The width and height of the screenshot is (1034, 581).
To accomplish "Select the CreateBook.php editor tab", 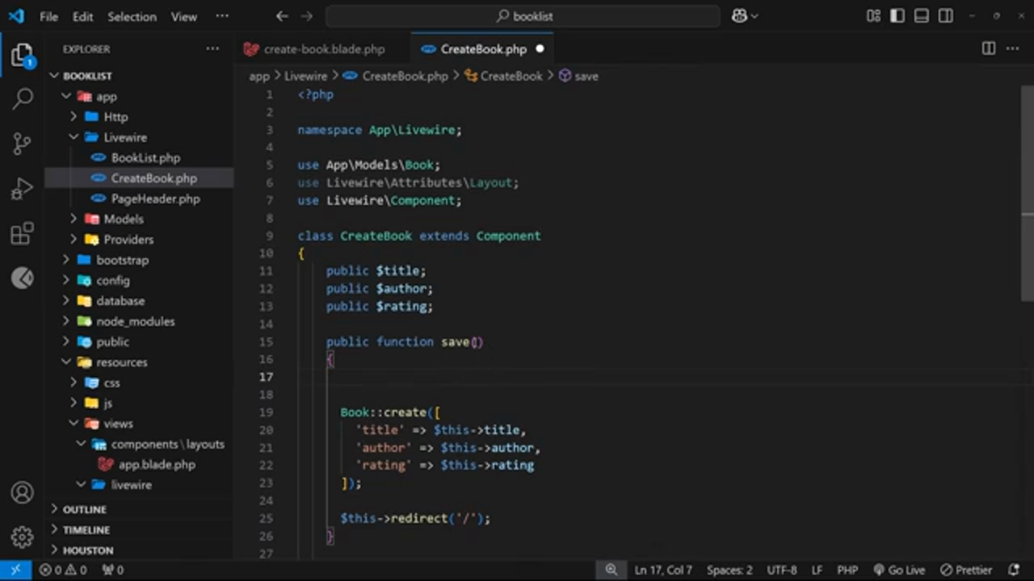I will (482, 49).
